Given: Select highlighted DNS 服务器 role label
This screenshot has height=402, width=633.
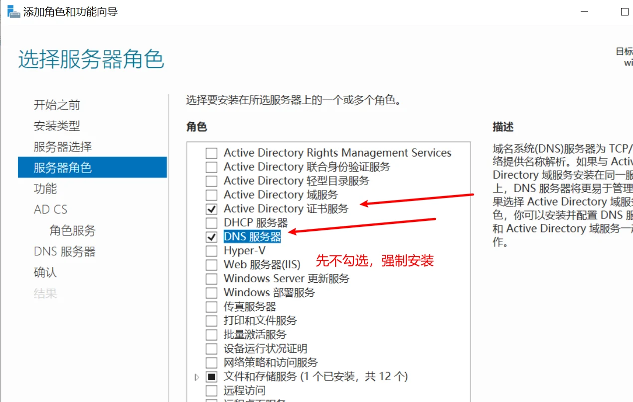Looking at the screenshot, I should click(252, 237).
